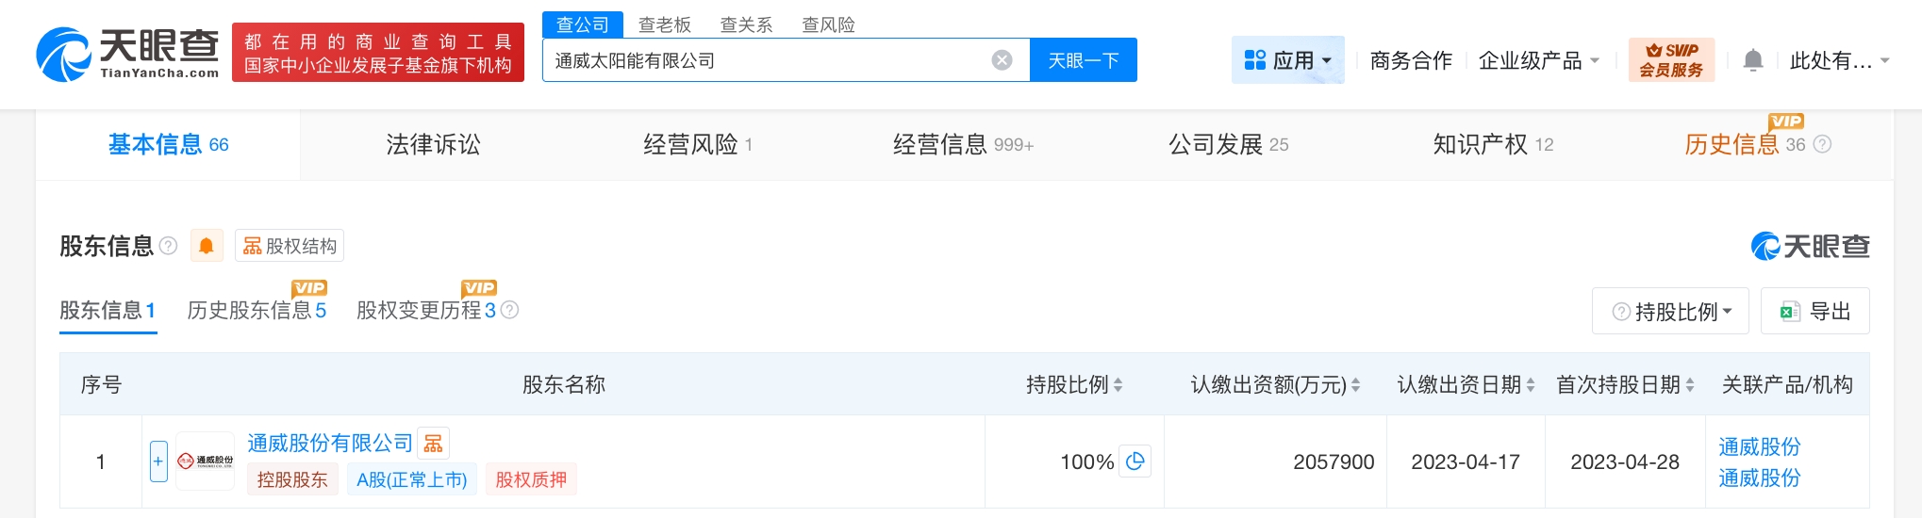The width and height of the screenshot is (1922, 518).
Task: Click the TianYanCha logo
Action: [127, 53]
